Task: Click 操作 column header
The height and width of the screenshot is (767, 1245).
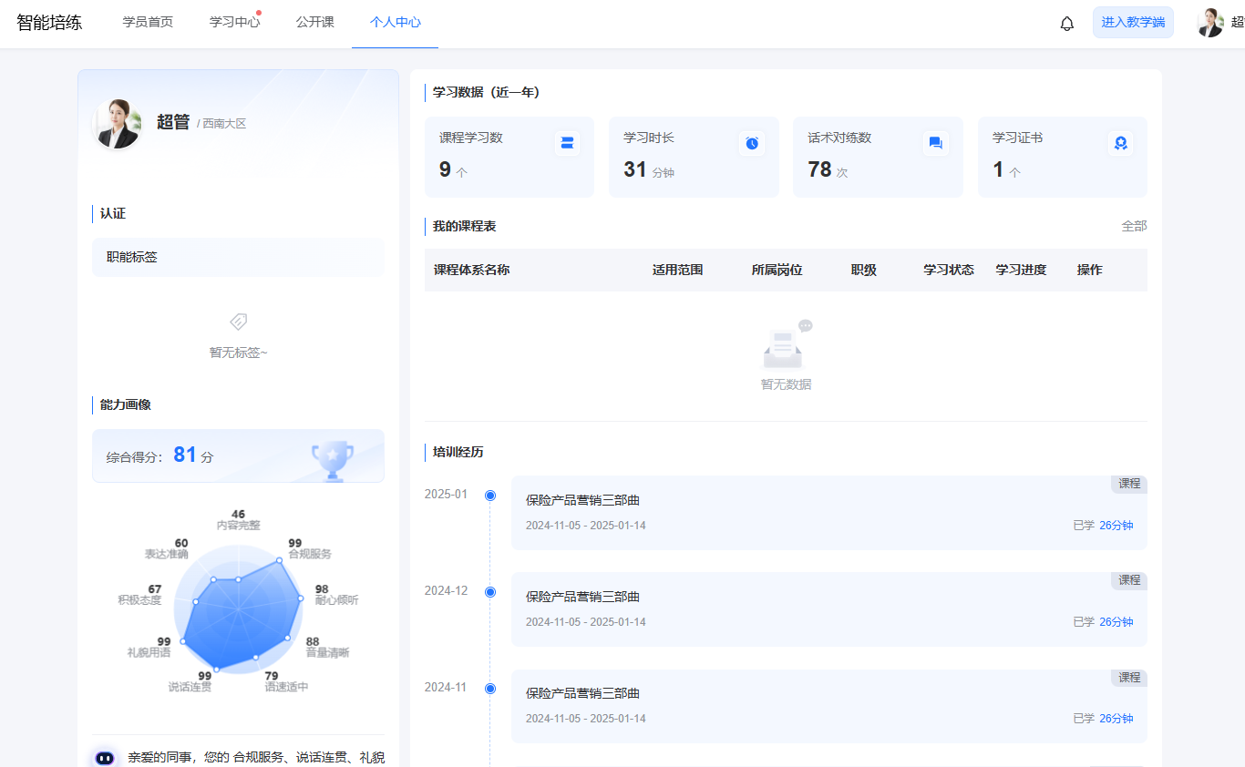Action: pos(1089,271)
